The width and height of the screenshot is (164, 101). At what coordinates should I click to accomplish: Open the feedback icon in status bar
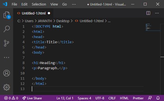(x=150, y=98)
